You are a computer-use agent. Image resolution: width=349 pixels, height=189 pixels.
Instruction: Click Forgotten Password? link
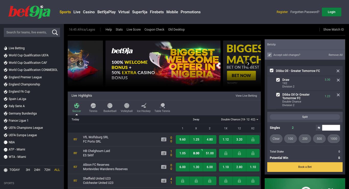pos(305,12)
